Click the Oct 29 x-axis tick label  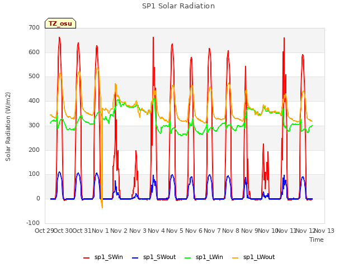tap(45, 231)
